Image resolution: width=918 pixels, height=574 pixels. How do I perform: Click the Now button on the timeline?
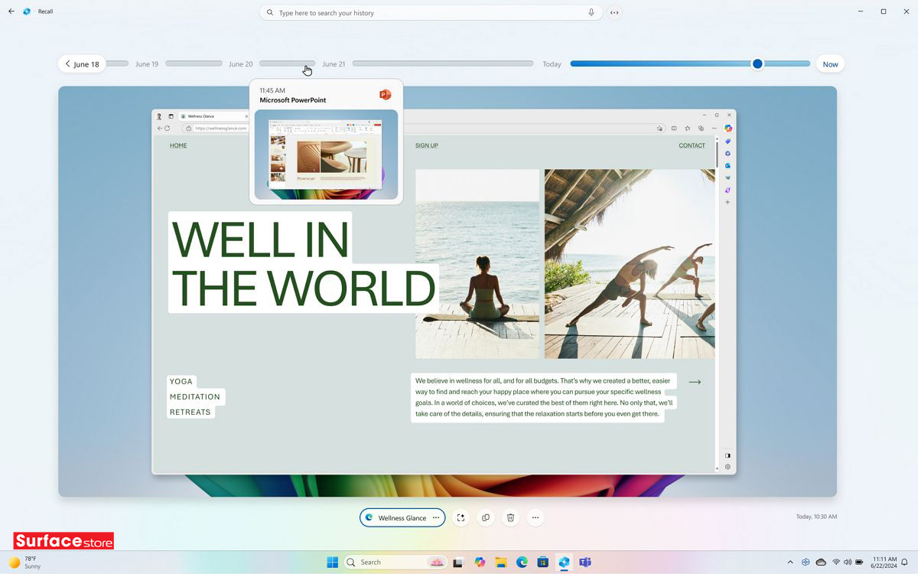click(830, 64)
